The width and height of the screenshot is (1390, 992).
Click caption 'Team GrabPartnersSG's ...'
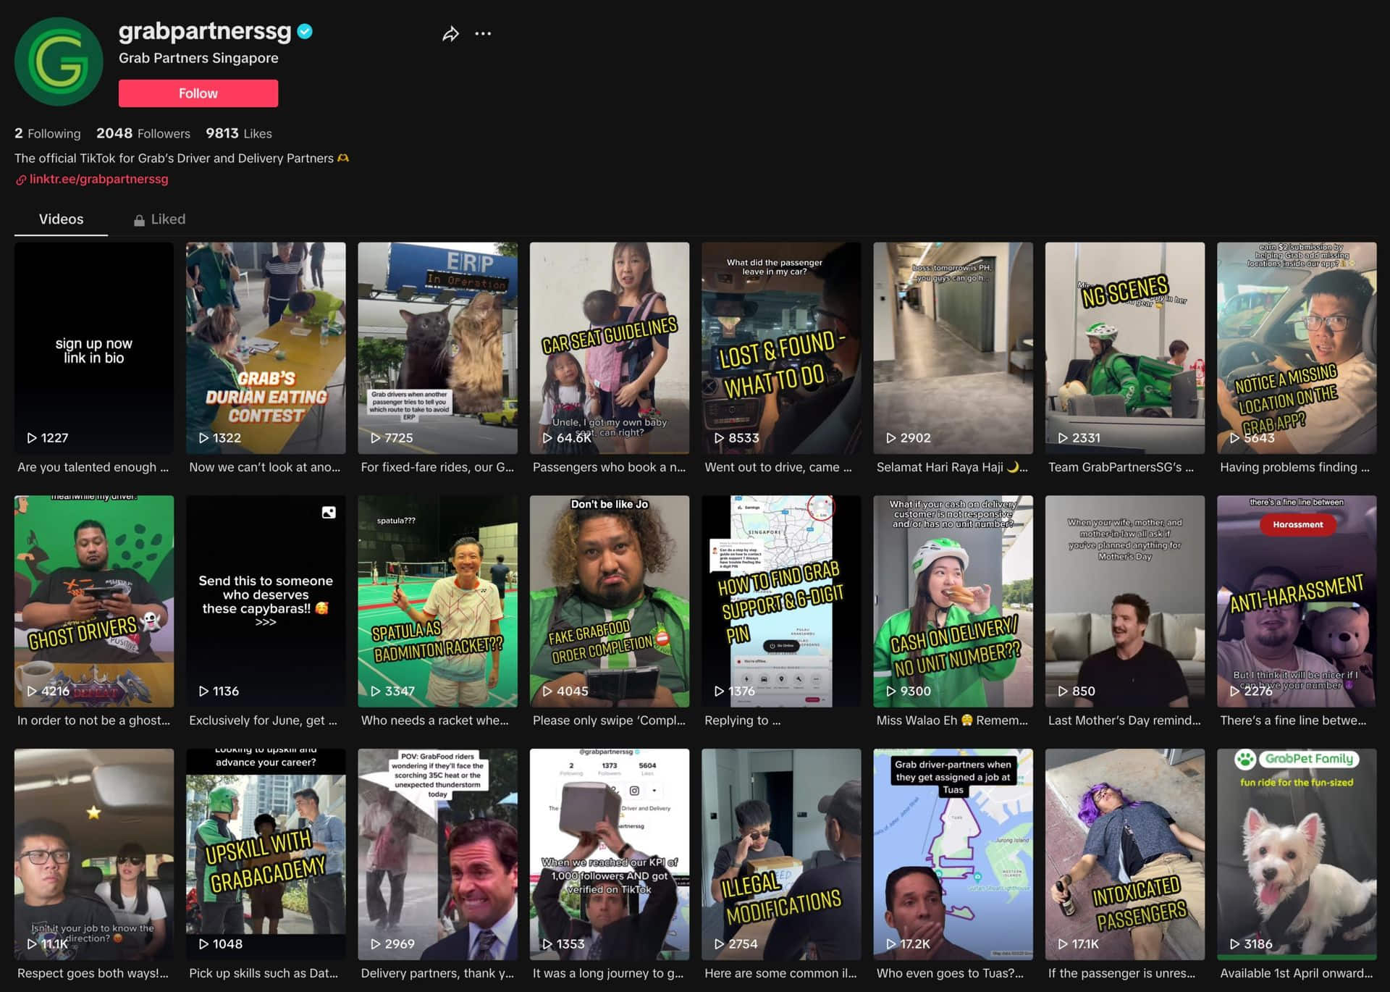tap(1121, 468)
